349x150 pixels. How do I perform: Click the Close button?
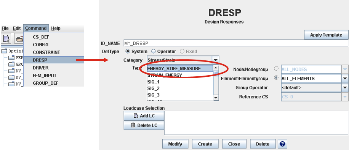click(x=234, y=144)
